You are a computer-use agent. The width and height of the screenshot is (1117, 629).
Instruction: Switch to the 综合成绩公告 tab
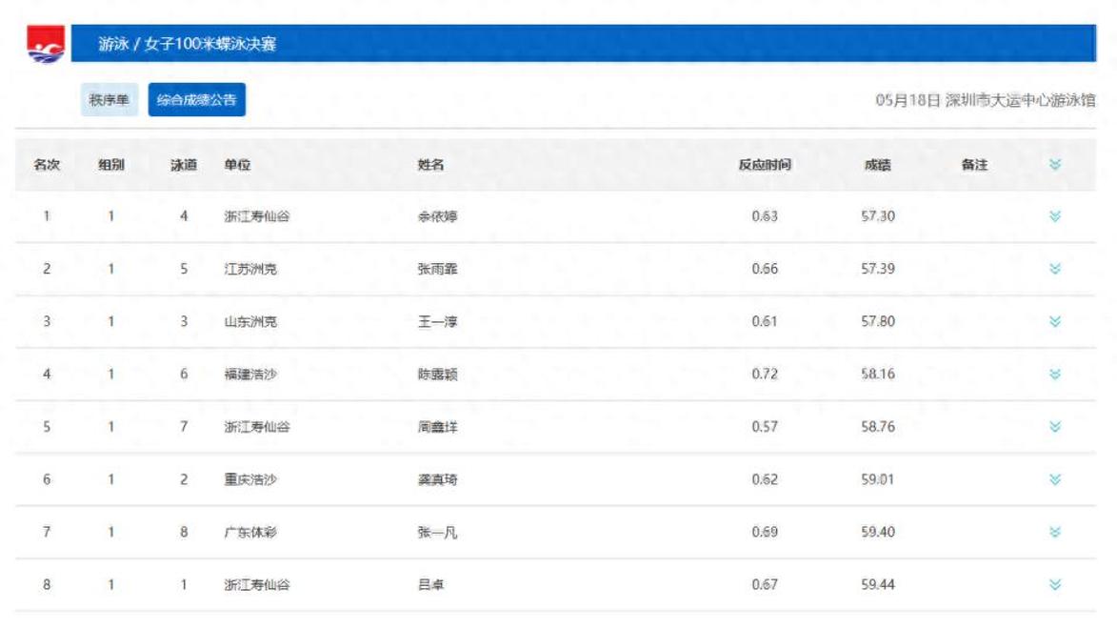[196, 100]
